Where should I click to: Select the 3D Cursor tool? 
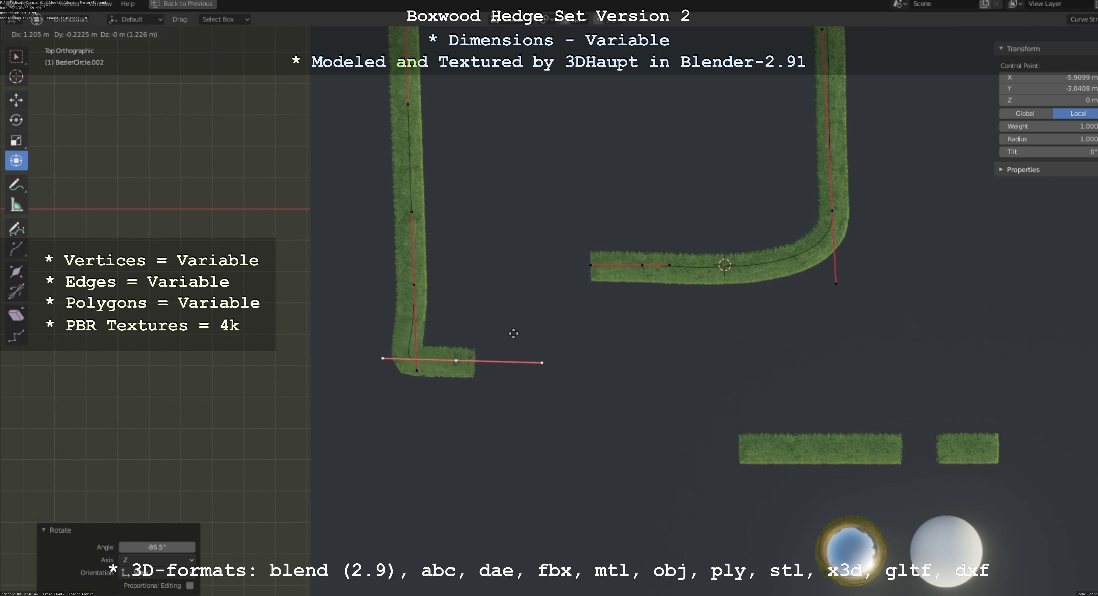tap(16, 77)
